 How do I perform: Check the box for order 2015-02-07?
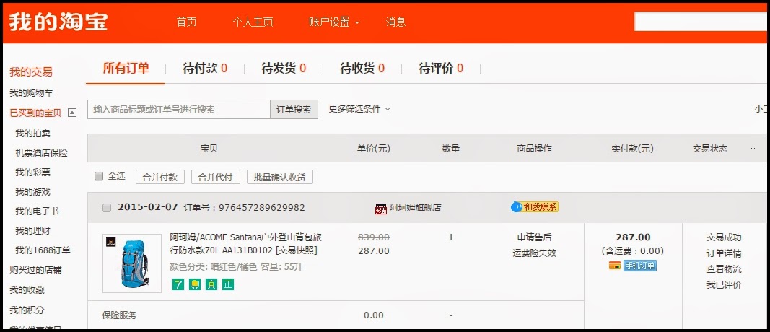(107, 208)
